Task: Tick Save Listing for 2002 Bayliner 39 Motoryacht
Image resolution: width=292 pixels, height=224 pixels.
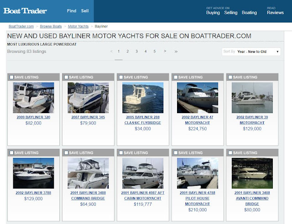Action: pos(230,77)
